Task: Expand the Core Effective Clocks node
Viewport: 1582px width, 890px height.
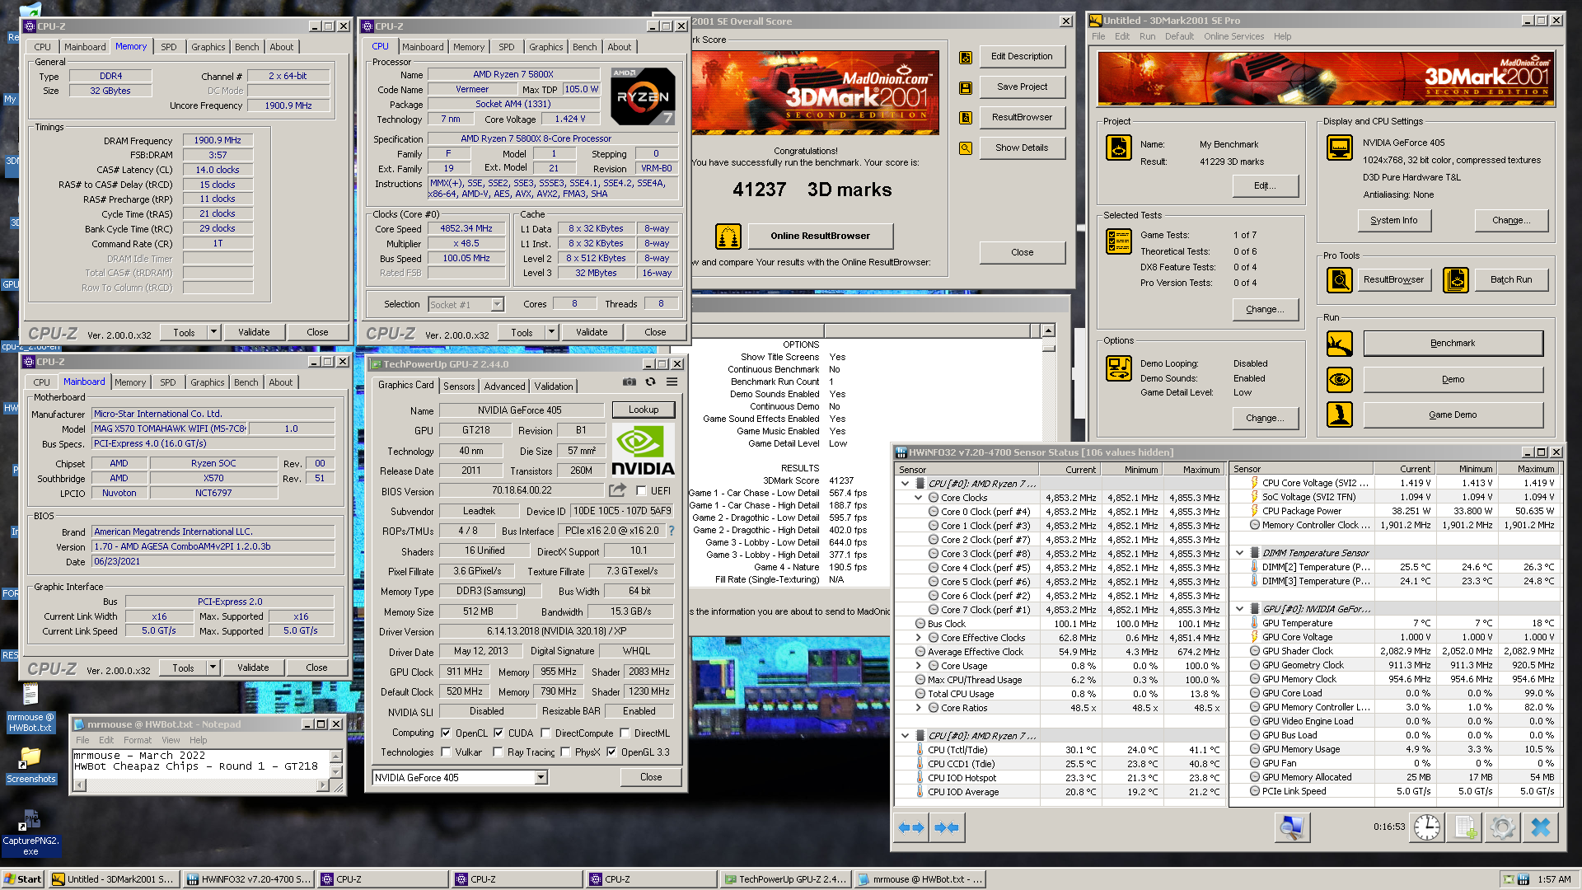Action: click(x=918, y=638)
